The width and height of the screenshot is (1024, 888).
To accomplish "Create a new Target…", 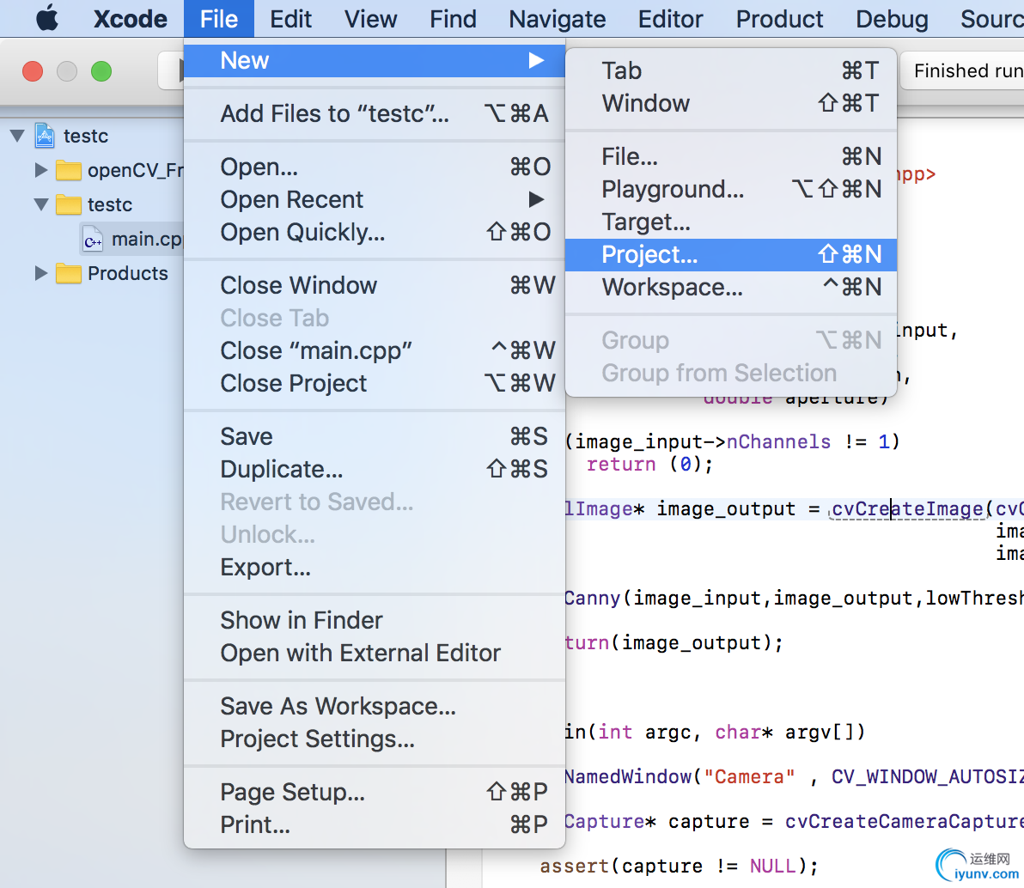I will [731, 222].
